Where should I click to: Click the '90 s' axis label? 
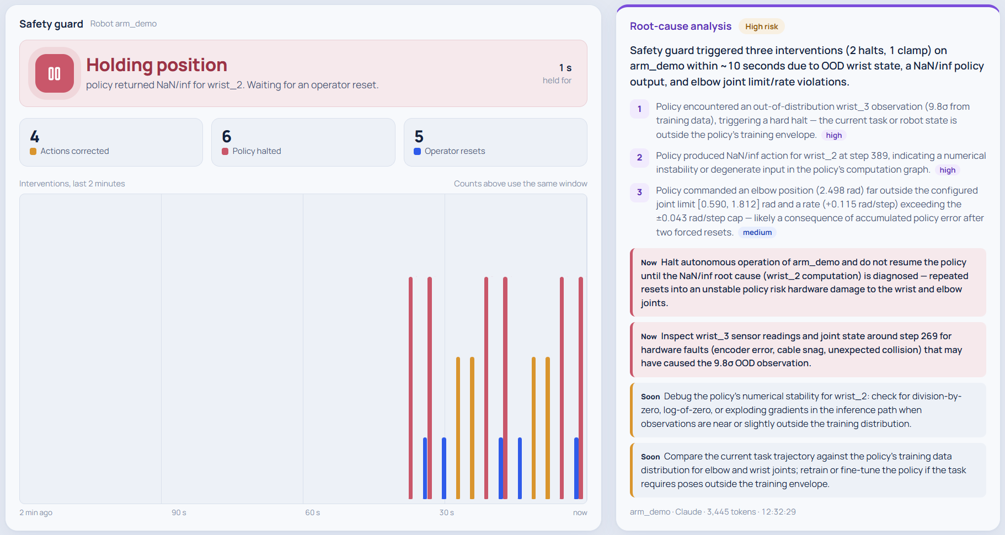179,512
